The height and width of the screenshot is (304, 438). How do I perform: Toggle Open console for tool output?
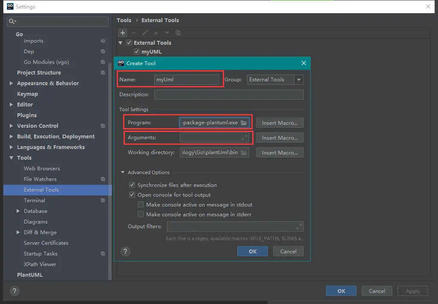pyautogui.click(x=132, y=195)
